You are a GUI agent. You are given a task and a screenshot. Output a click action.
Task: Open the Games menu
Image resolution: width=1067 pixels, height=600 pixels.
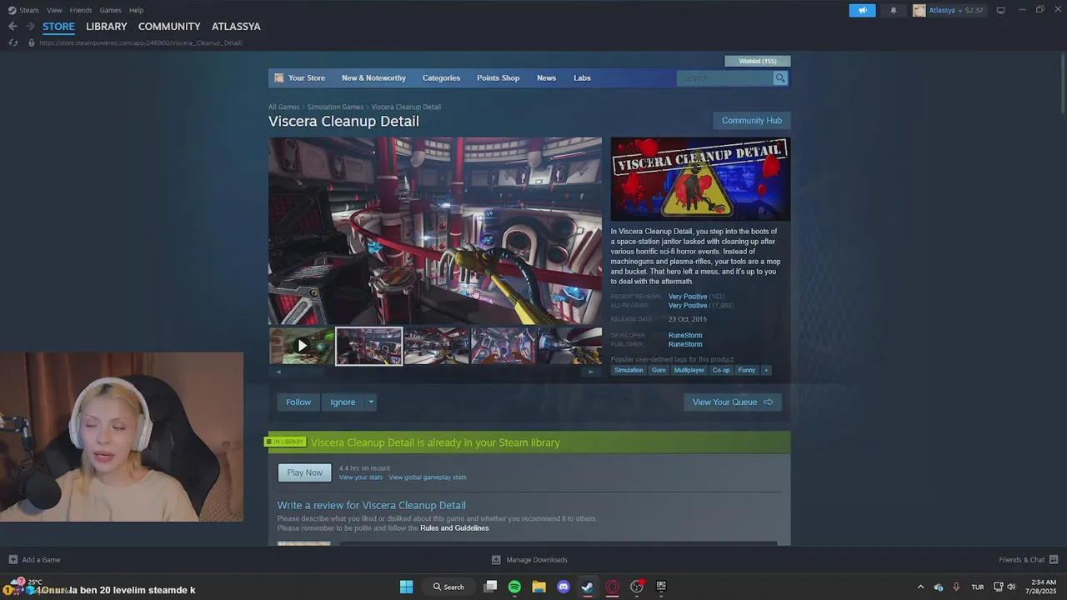(110, 10)
